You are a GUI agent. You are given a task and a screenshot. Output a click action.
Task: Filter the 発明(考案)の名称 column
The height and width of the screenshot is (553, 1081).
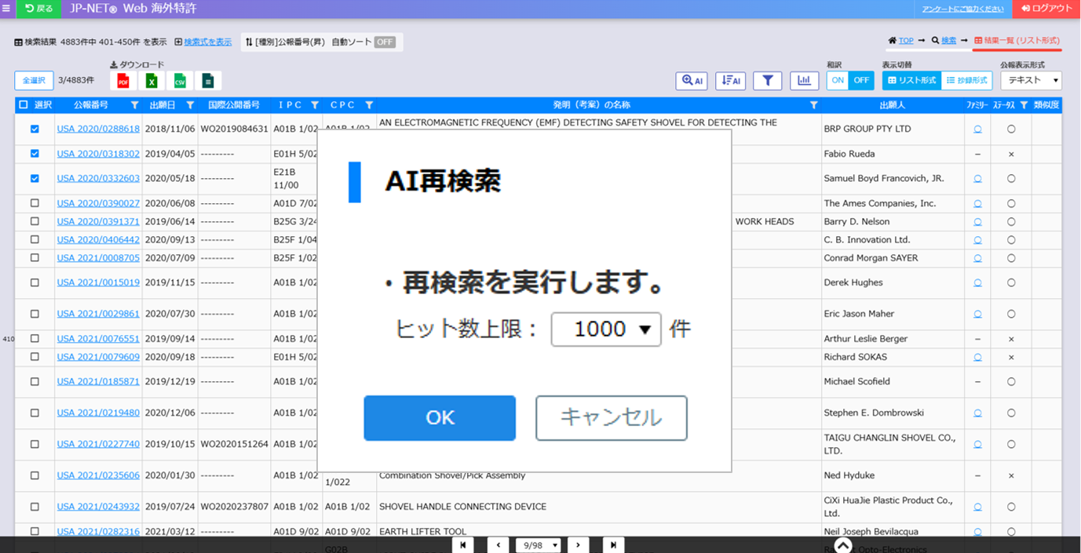814,104
